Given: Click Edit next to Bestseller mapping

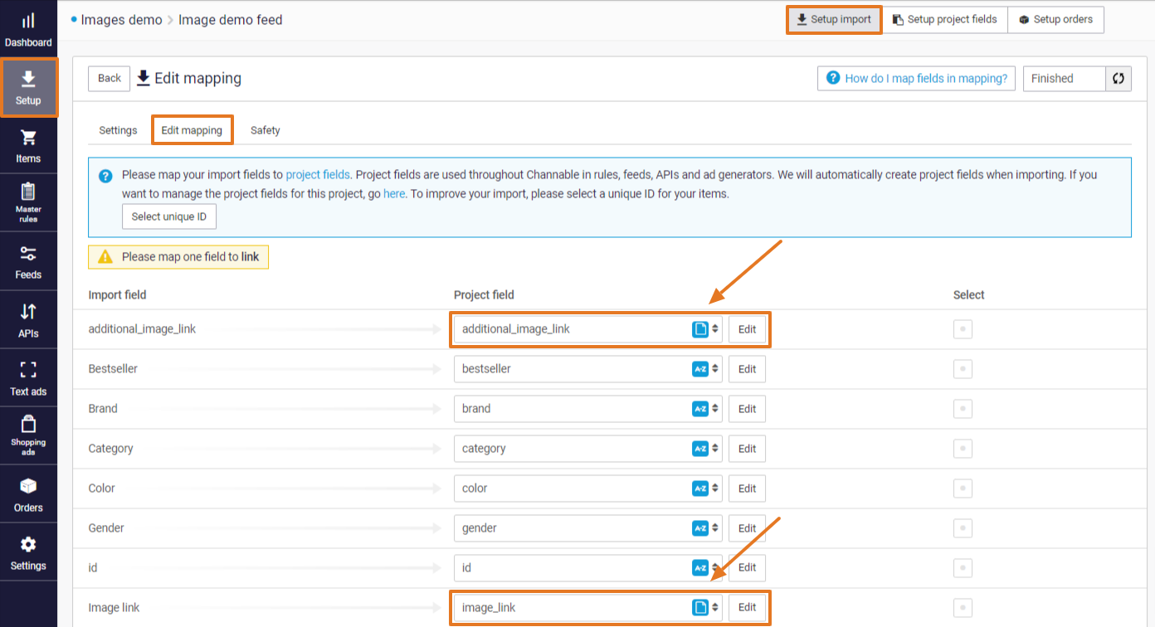Looking at the screenshot, I should coord(746,368).
